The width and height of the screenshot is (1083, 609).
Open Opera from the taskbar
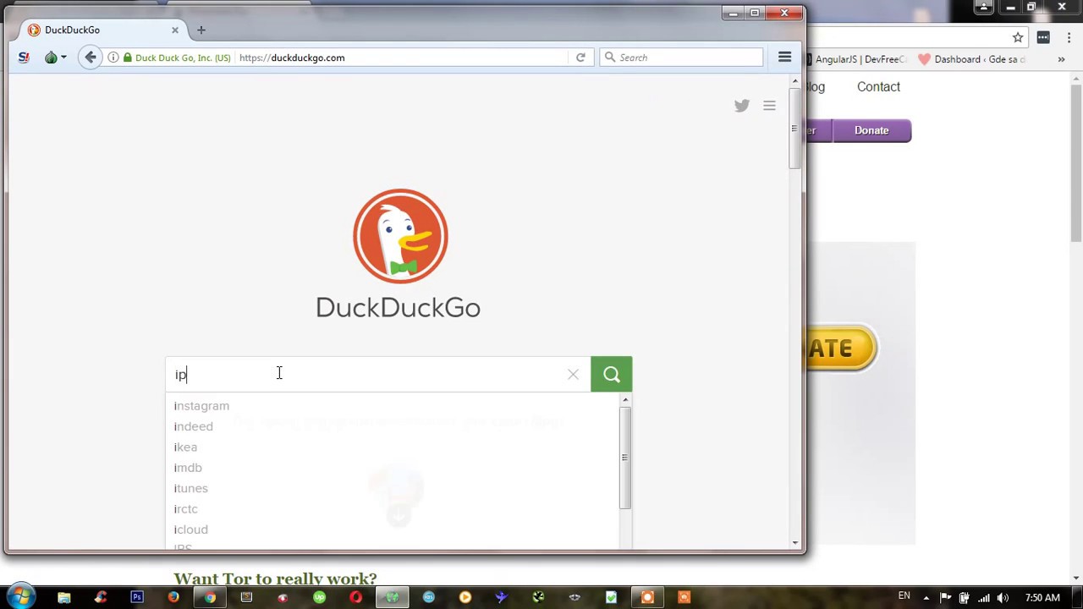[x=355, y=598]
